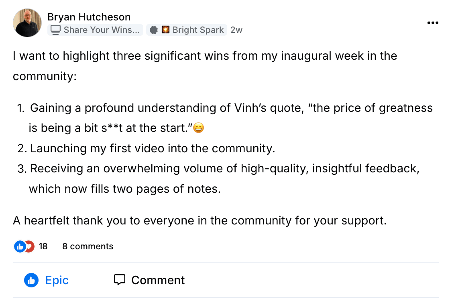Viewport: 452px width, 299px height.
Task: Click the monitor icon in Share Your Wins tag
Action: [56, 30]
